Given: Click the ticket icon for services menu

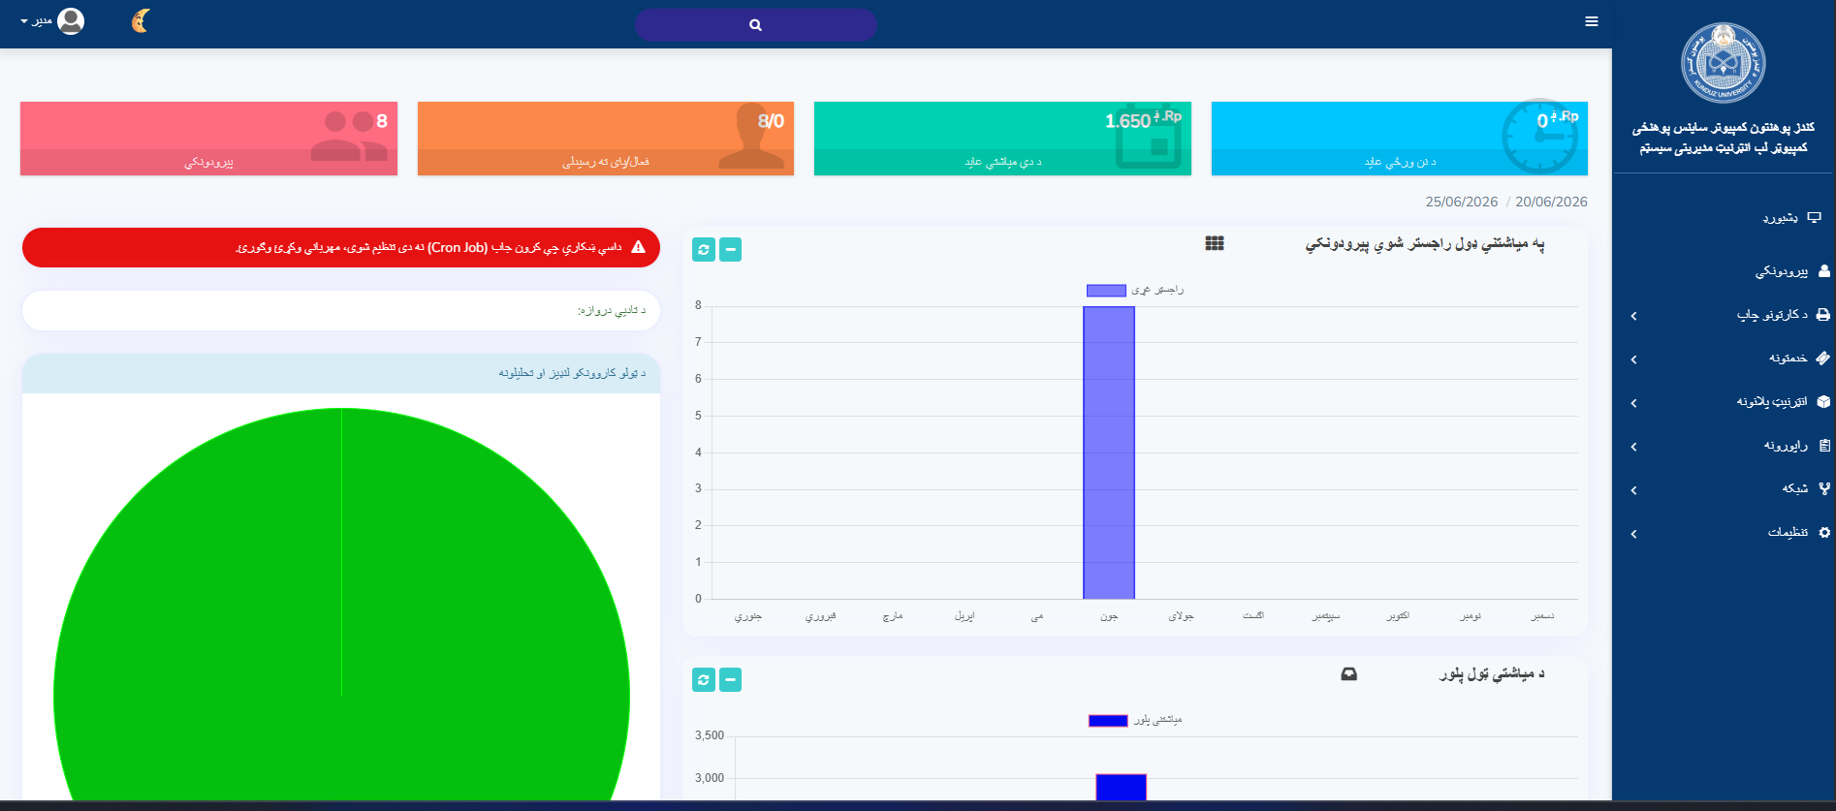Looking at the screenshot, I should click(x=1823, y=359).
